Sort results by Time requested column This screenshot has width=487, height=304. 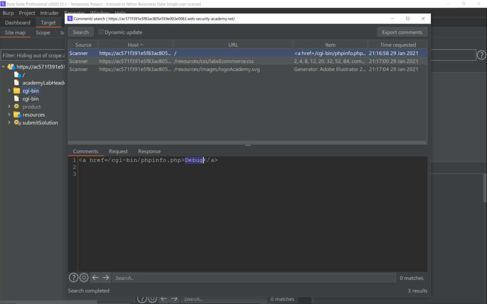(x=398, y=45)
